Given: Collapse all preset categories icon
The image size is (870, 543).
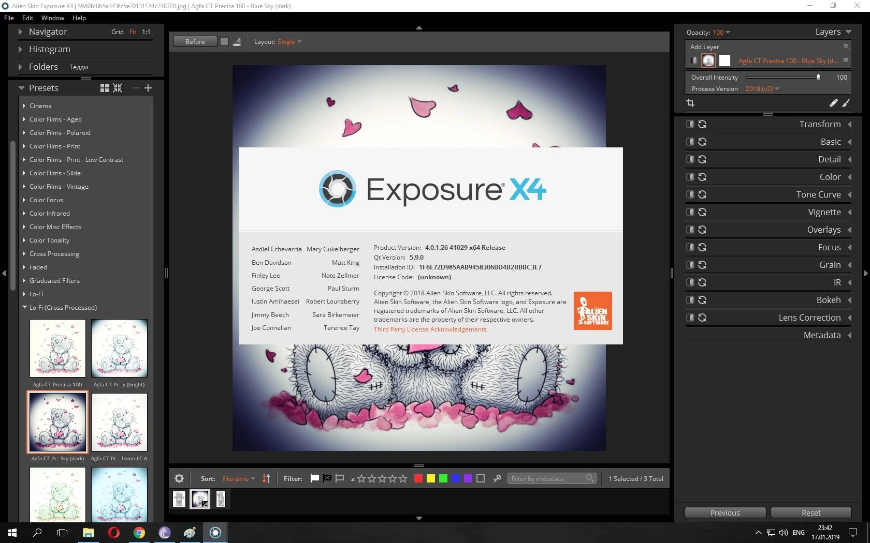Looking at the screenshot, I should 118,88.
